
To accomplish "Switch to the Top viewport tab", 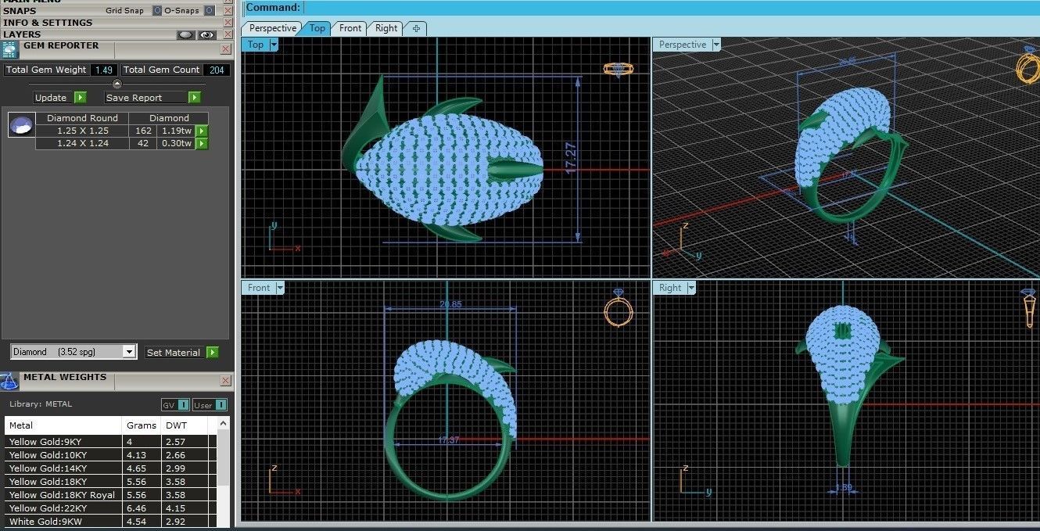I will click(x=317, y=28).
